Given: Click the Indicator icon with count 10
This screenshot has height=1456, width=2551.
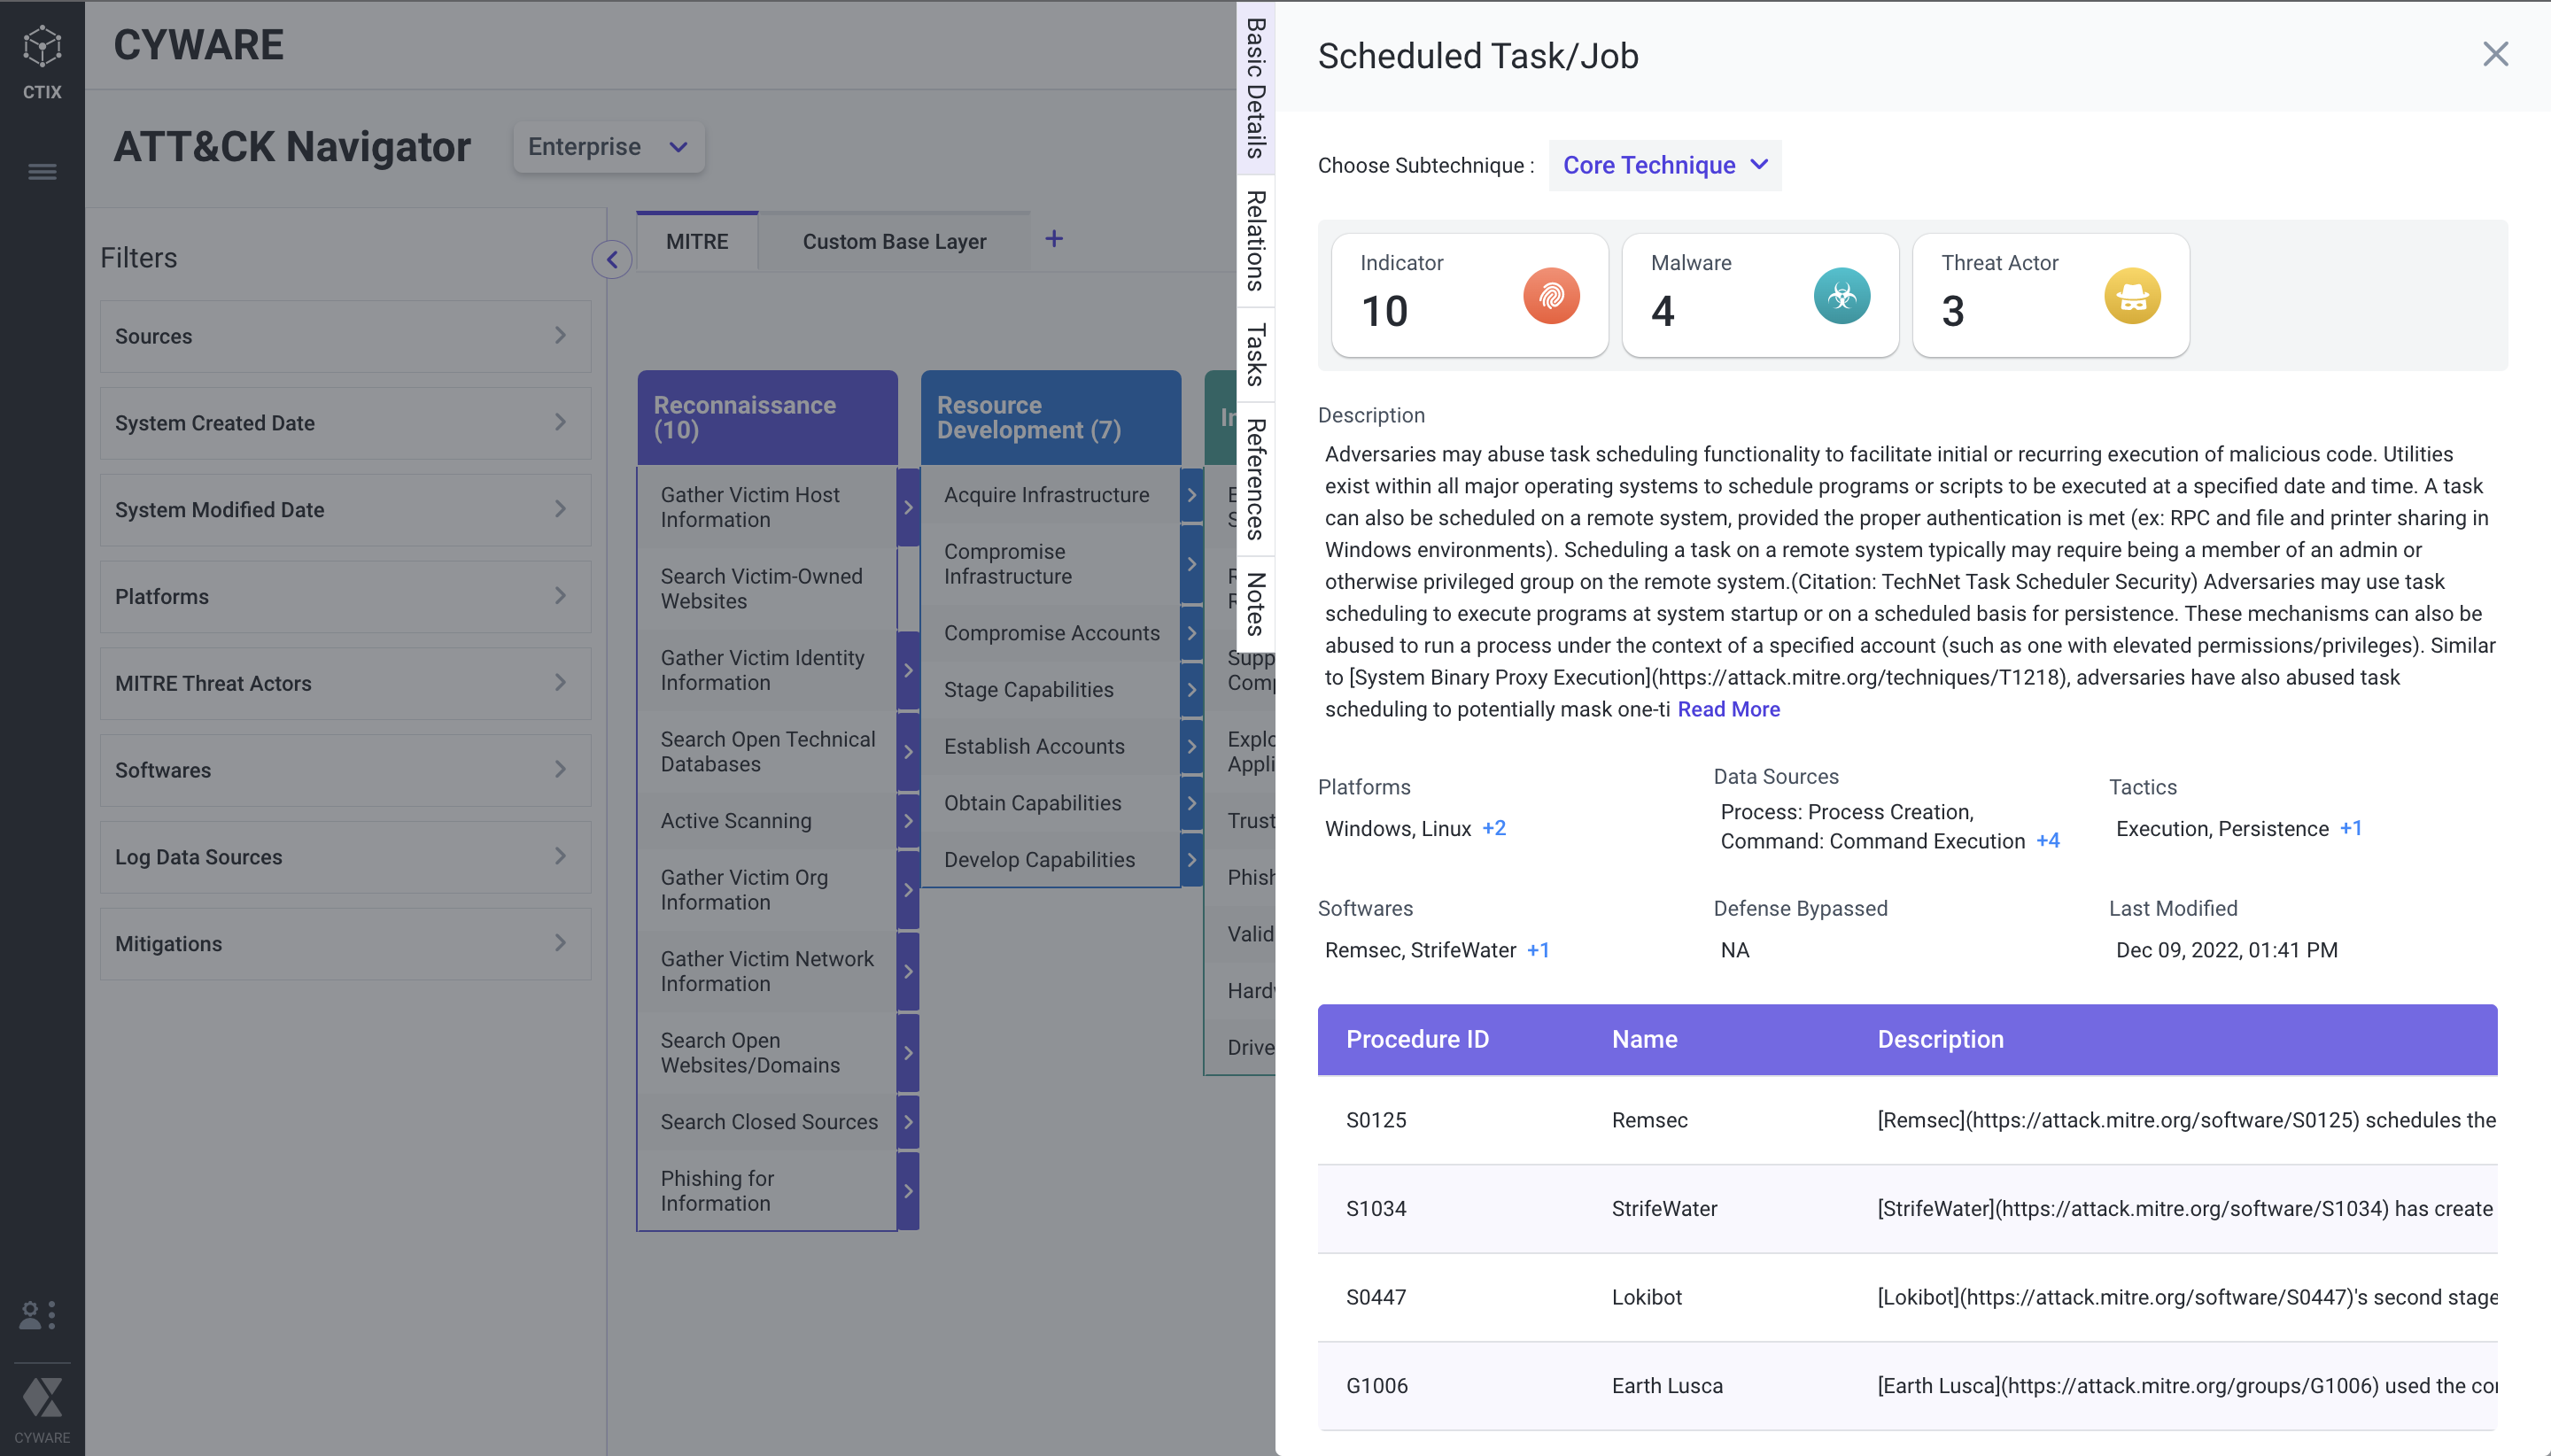Looking at the screenshot, I should (1549, 294).
